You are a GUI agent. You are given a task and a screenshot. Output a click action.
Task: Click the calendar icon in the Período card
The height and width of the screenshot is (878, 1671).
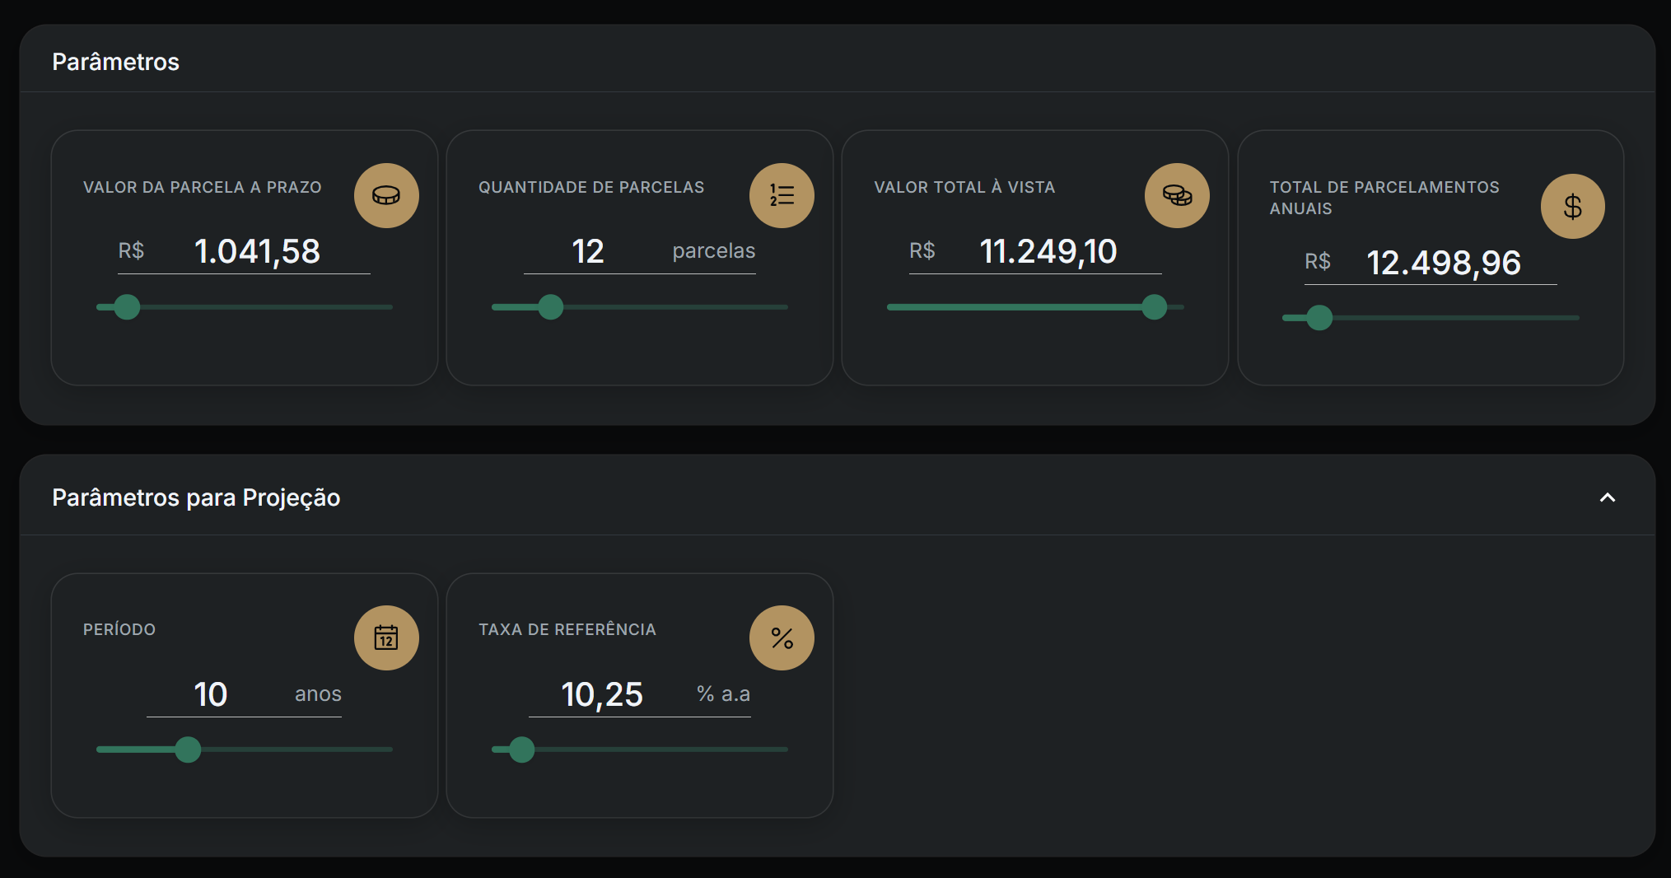[x=386, y=637]
